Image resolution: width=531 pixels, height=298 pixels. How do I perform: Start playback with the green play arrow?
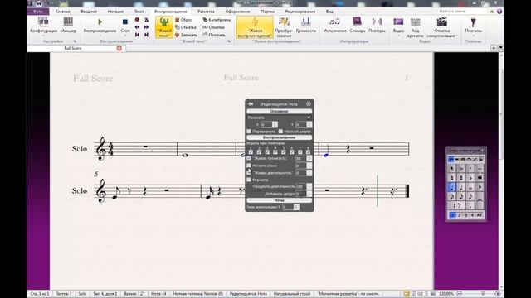click(100, 22)
